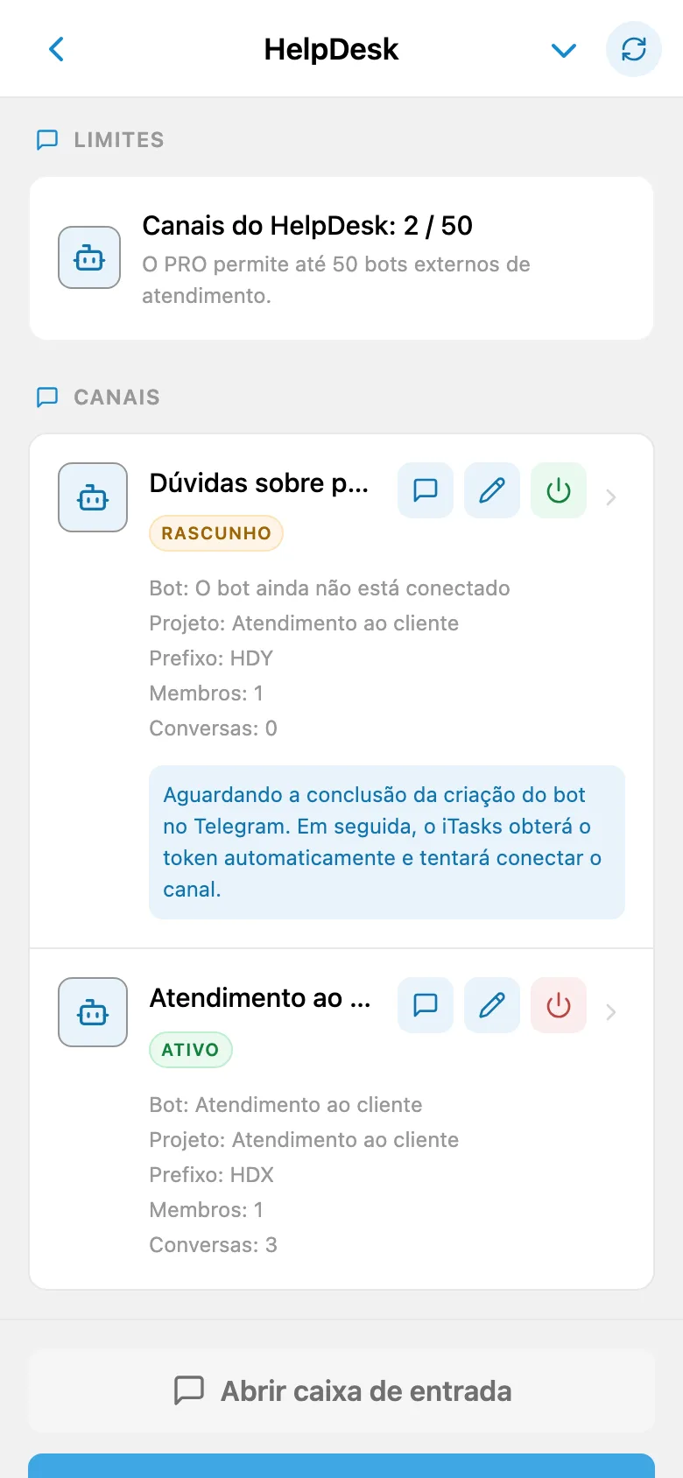This screenshot has height=1478, width=683.
Task: Deactivate Atendimento channel with red power button
Action: click(559, 1005)
